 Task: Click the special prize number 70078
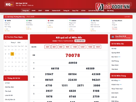(x=73, y=55)
